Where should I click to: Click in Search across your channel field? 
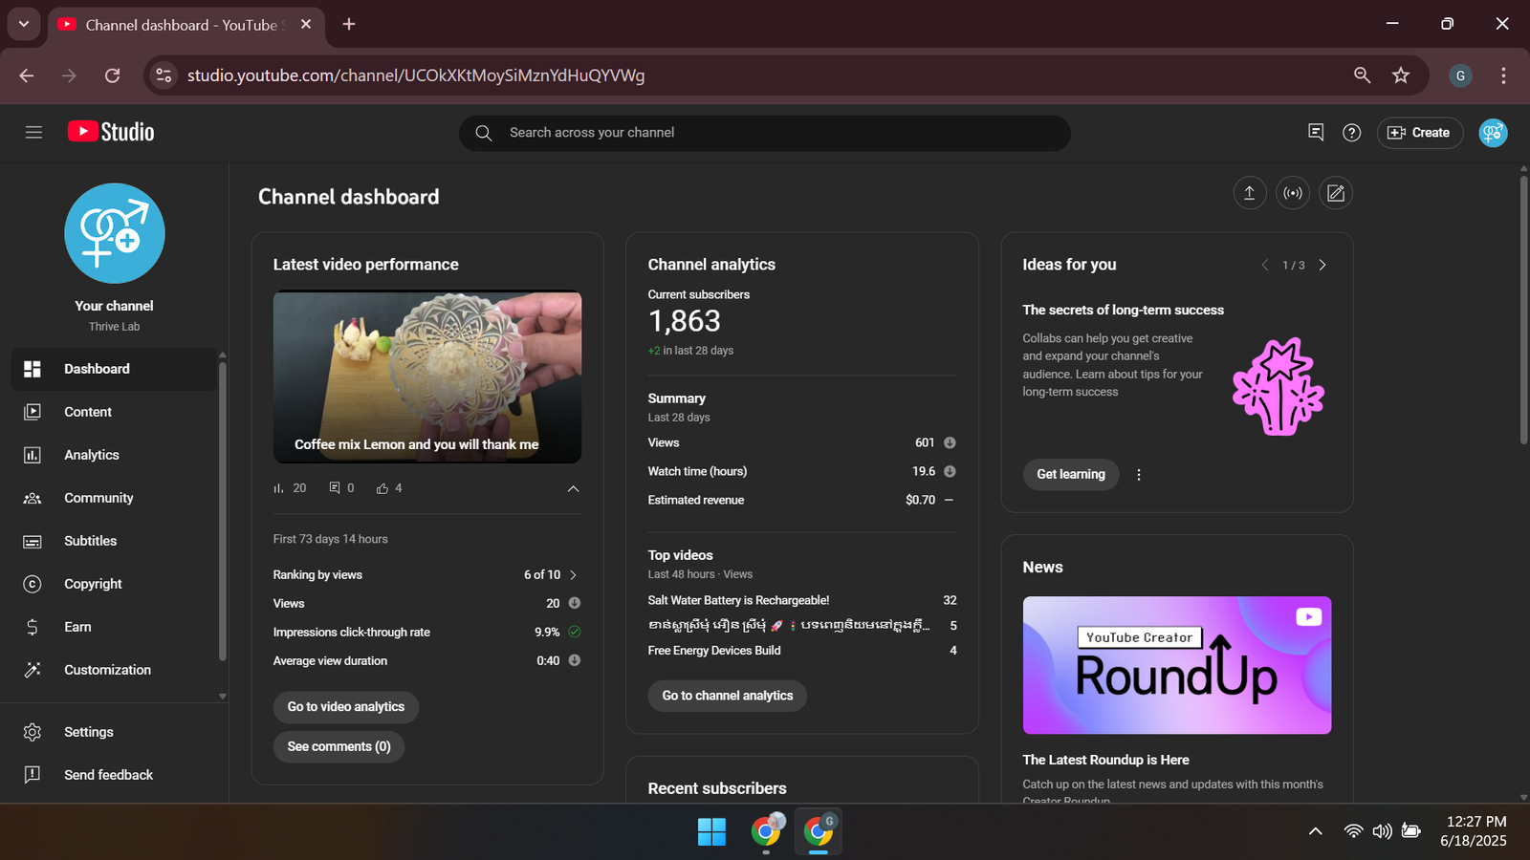765,133
